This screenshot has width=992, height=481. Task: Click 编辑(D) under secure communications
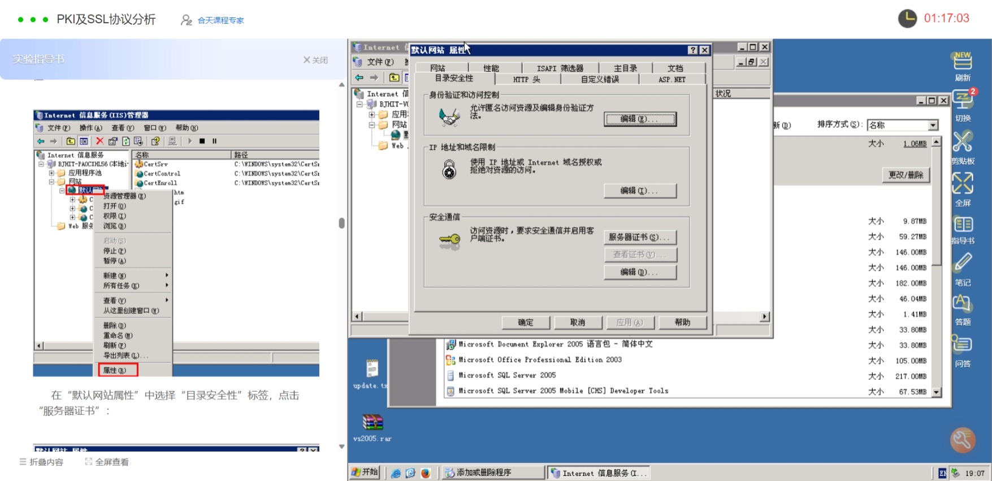coord(640,272)
